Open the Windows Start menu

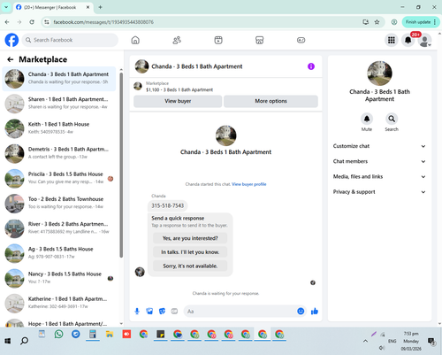click(x=8, y=341)
